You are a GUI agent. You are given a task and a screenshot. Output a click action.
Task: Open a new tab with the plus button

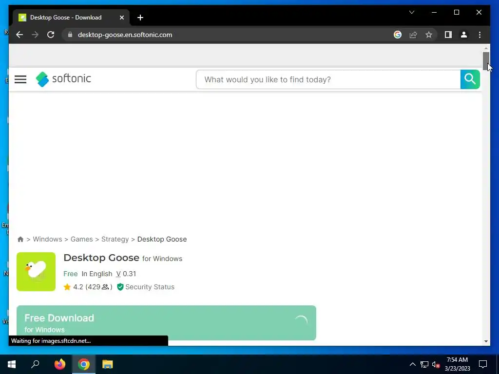pos(140,18)
